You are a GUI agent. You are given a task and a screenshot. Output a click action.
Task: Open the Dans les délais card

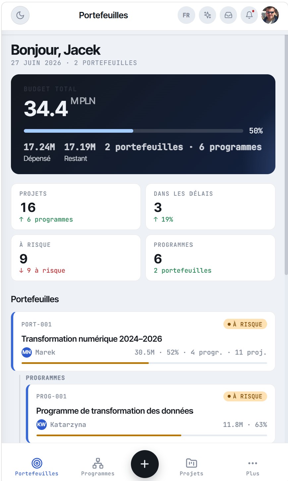point(210,207)
